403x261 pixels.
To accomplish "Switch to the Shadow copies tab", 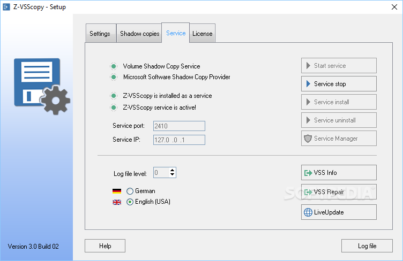I will coord(139,33).
